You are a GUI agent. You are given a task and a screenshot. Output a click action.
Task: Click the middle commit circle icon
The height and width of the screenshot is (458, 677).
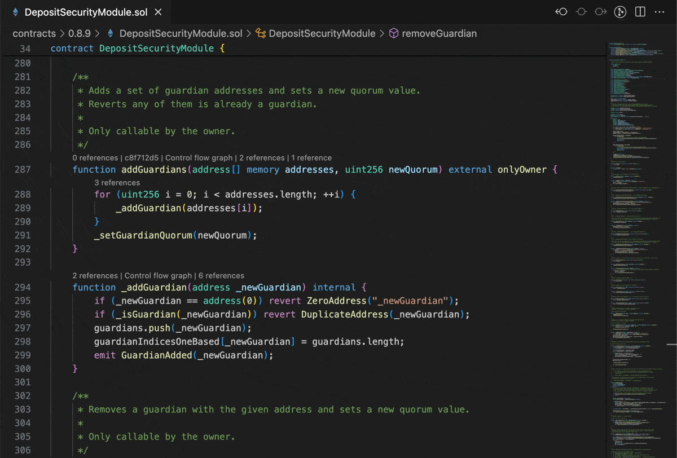point(581,12)
